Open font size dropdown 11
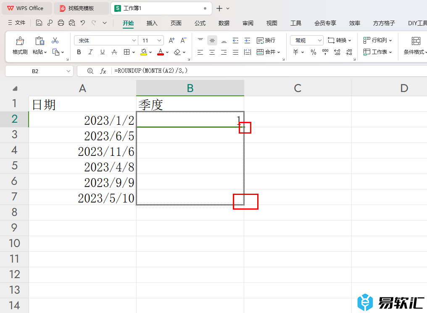 click(x=159, y=41)
